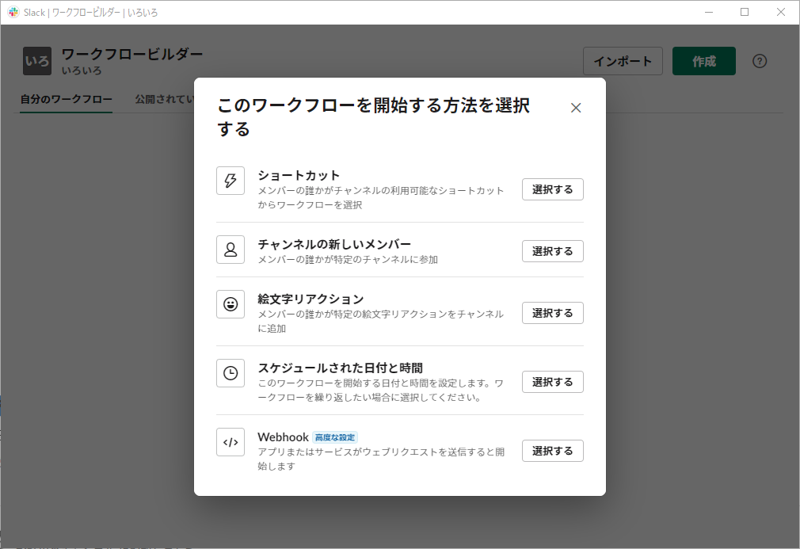Click the Shortcut lightning bolt icon
The height and width of the screenshot is (549, 800).
pos(230,181)
